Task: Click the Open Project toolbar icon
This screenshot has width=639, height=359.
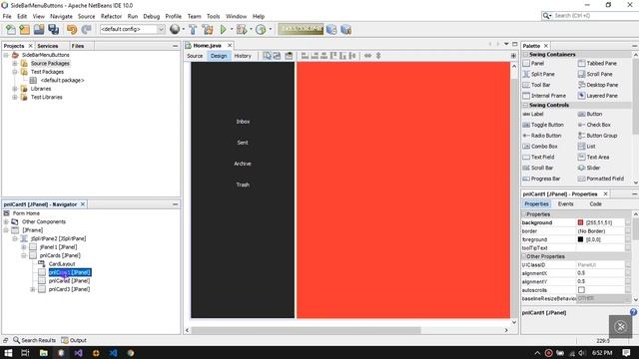Action: click(x=39, y=29)
